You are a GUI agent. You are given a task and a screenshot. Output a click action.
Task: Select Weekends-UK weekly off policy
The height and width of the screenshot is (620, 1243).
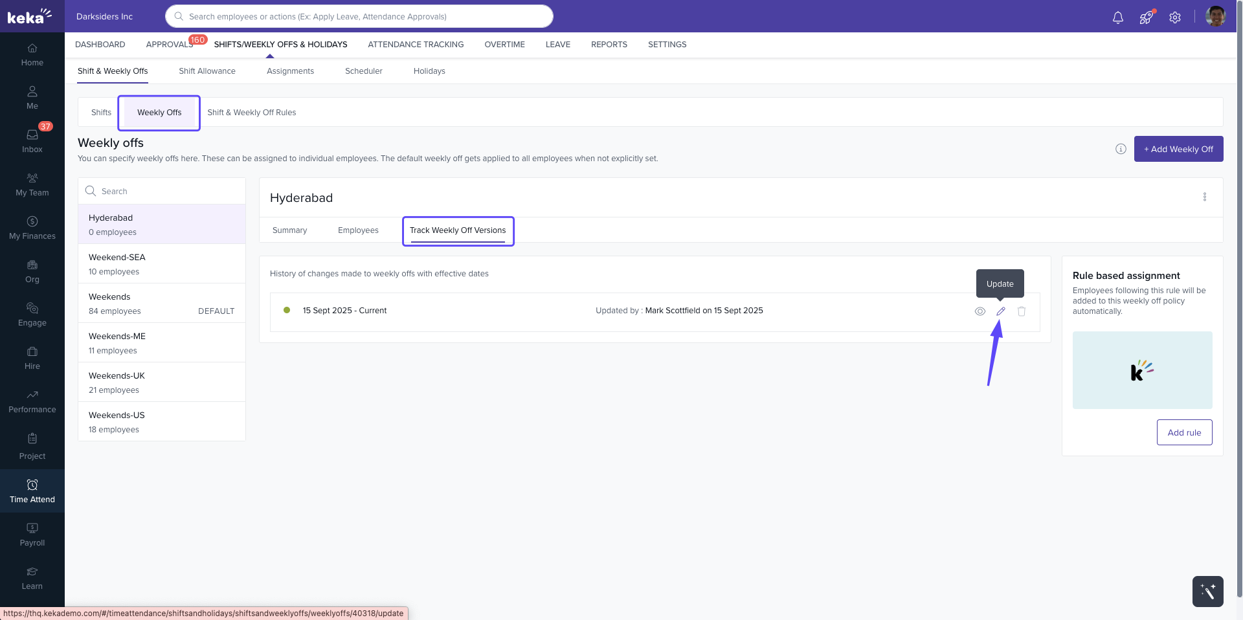[x=161, y=382]
